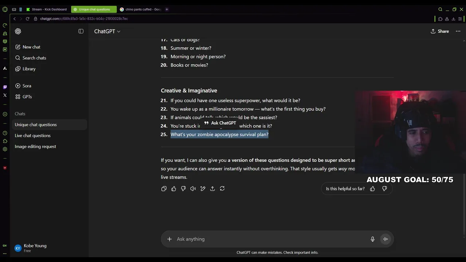
Task: Click the Opera GX logo menu
Action: 5,9
